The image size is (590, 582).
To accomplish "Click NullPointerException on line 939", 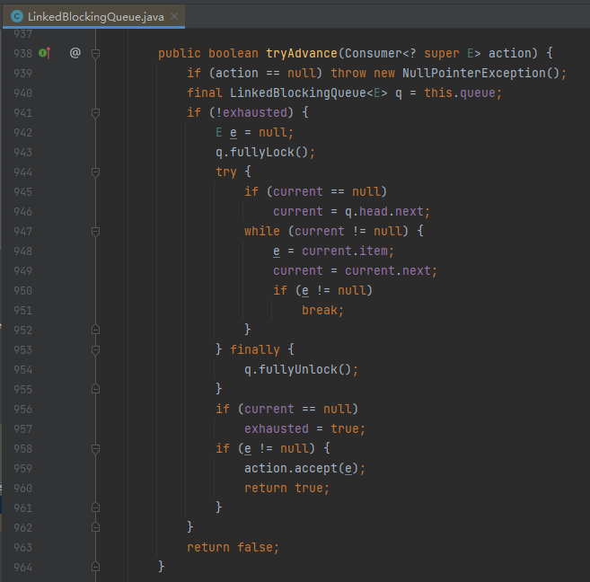I will pos(474,73).
